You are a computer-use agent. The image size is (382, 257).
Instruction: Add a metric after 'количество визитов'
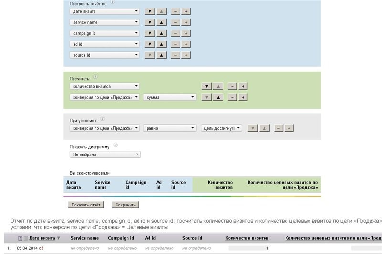pos(243,86)
